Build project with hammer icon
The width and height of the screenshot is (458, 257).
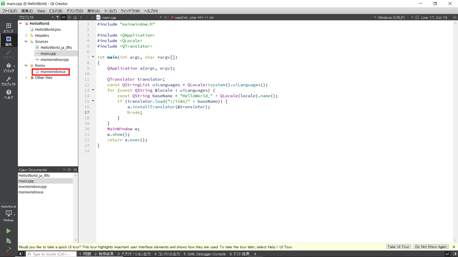8,250
